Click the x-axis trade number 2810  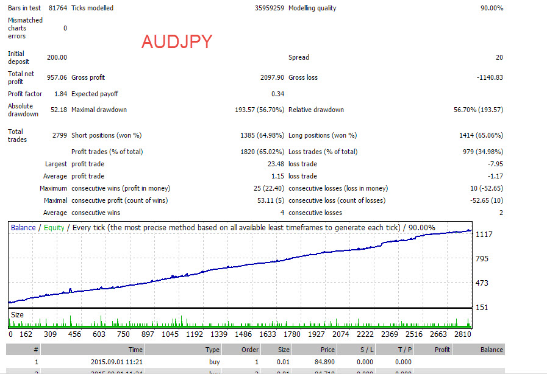pyautogui.click(x=463, y=334)
